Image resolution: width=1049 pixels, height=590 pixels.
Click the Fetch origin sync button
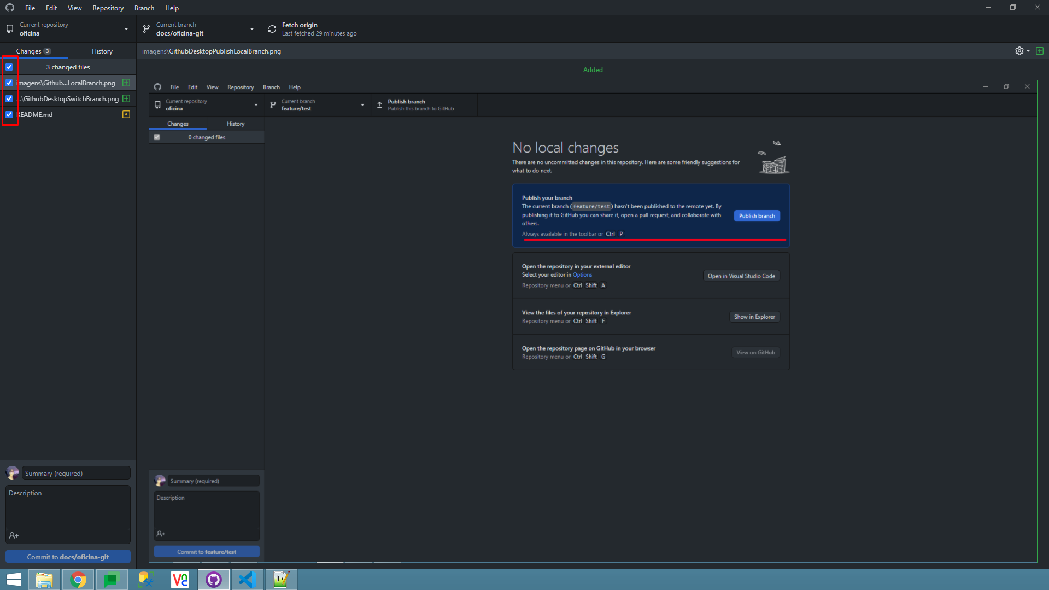(325, 29)
